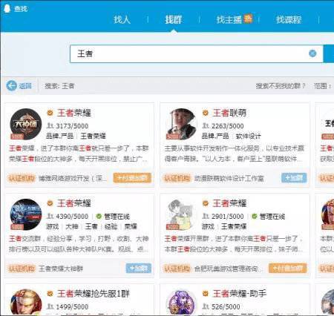
Task: Click the verified badge beside 王者联萌
Action: pyautogui.click(x=206, y=113)
